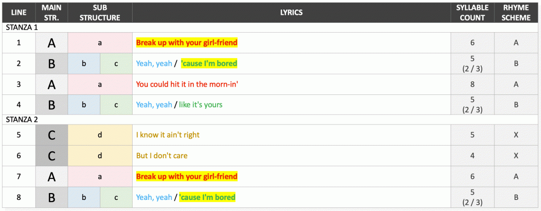Select the rhyme scheme 'X' cell in line 5
This screenshot has width=541, height=211.
click(x=516, y=135)
